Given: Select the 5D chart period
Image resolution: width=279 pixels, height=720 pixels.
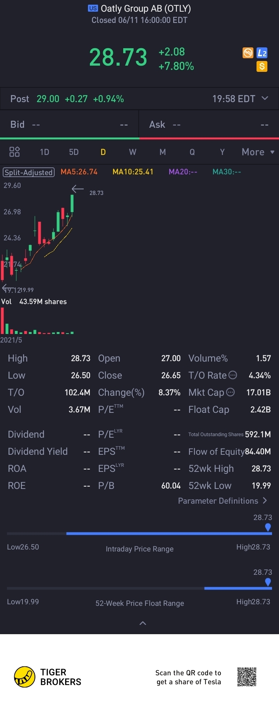Looking at the screenshot, I should 74,152.
